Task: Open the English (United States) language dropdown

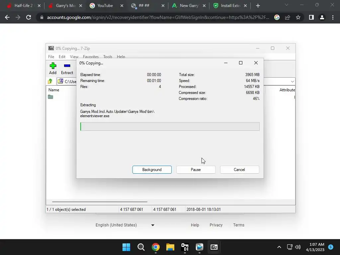Action: (x=125, y=225)
